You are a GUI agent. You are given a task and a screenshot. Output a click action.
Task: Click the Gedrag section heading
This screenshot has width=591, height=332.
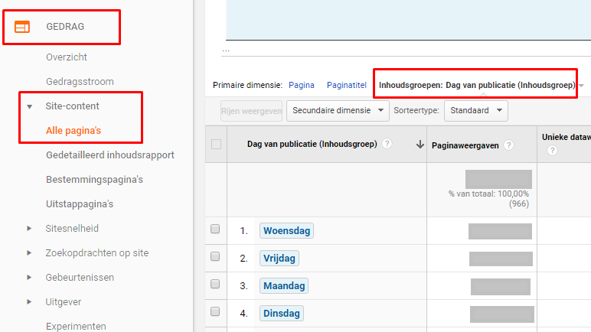[x=65, y=27]
